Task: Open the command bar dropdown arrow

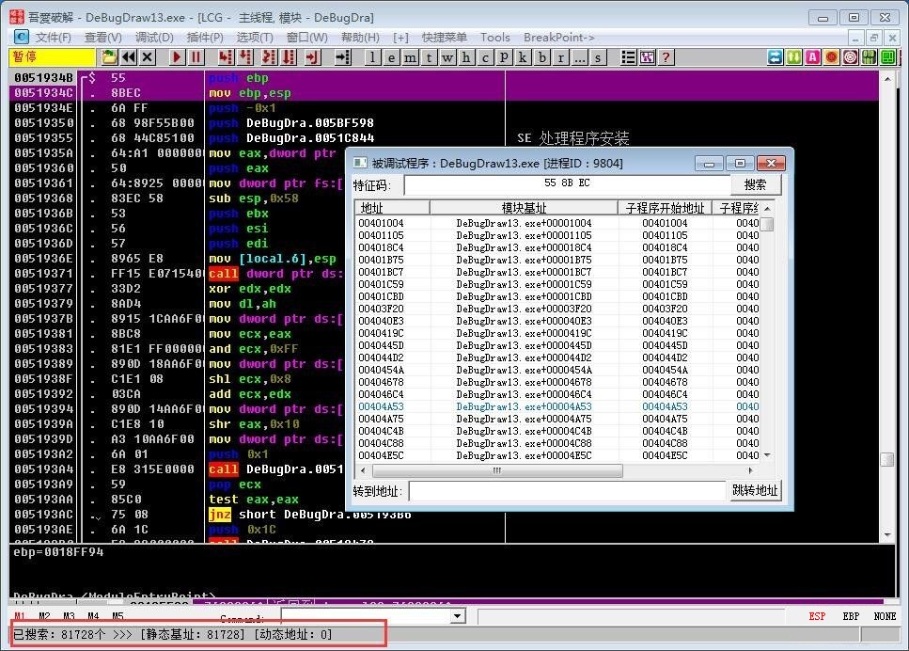Action: 458,615
